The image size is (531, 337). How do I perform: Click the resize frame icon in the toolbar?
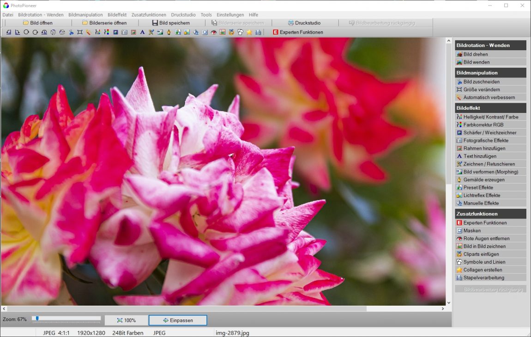[x=80, y=32]
